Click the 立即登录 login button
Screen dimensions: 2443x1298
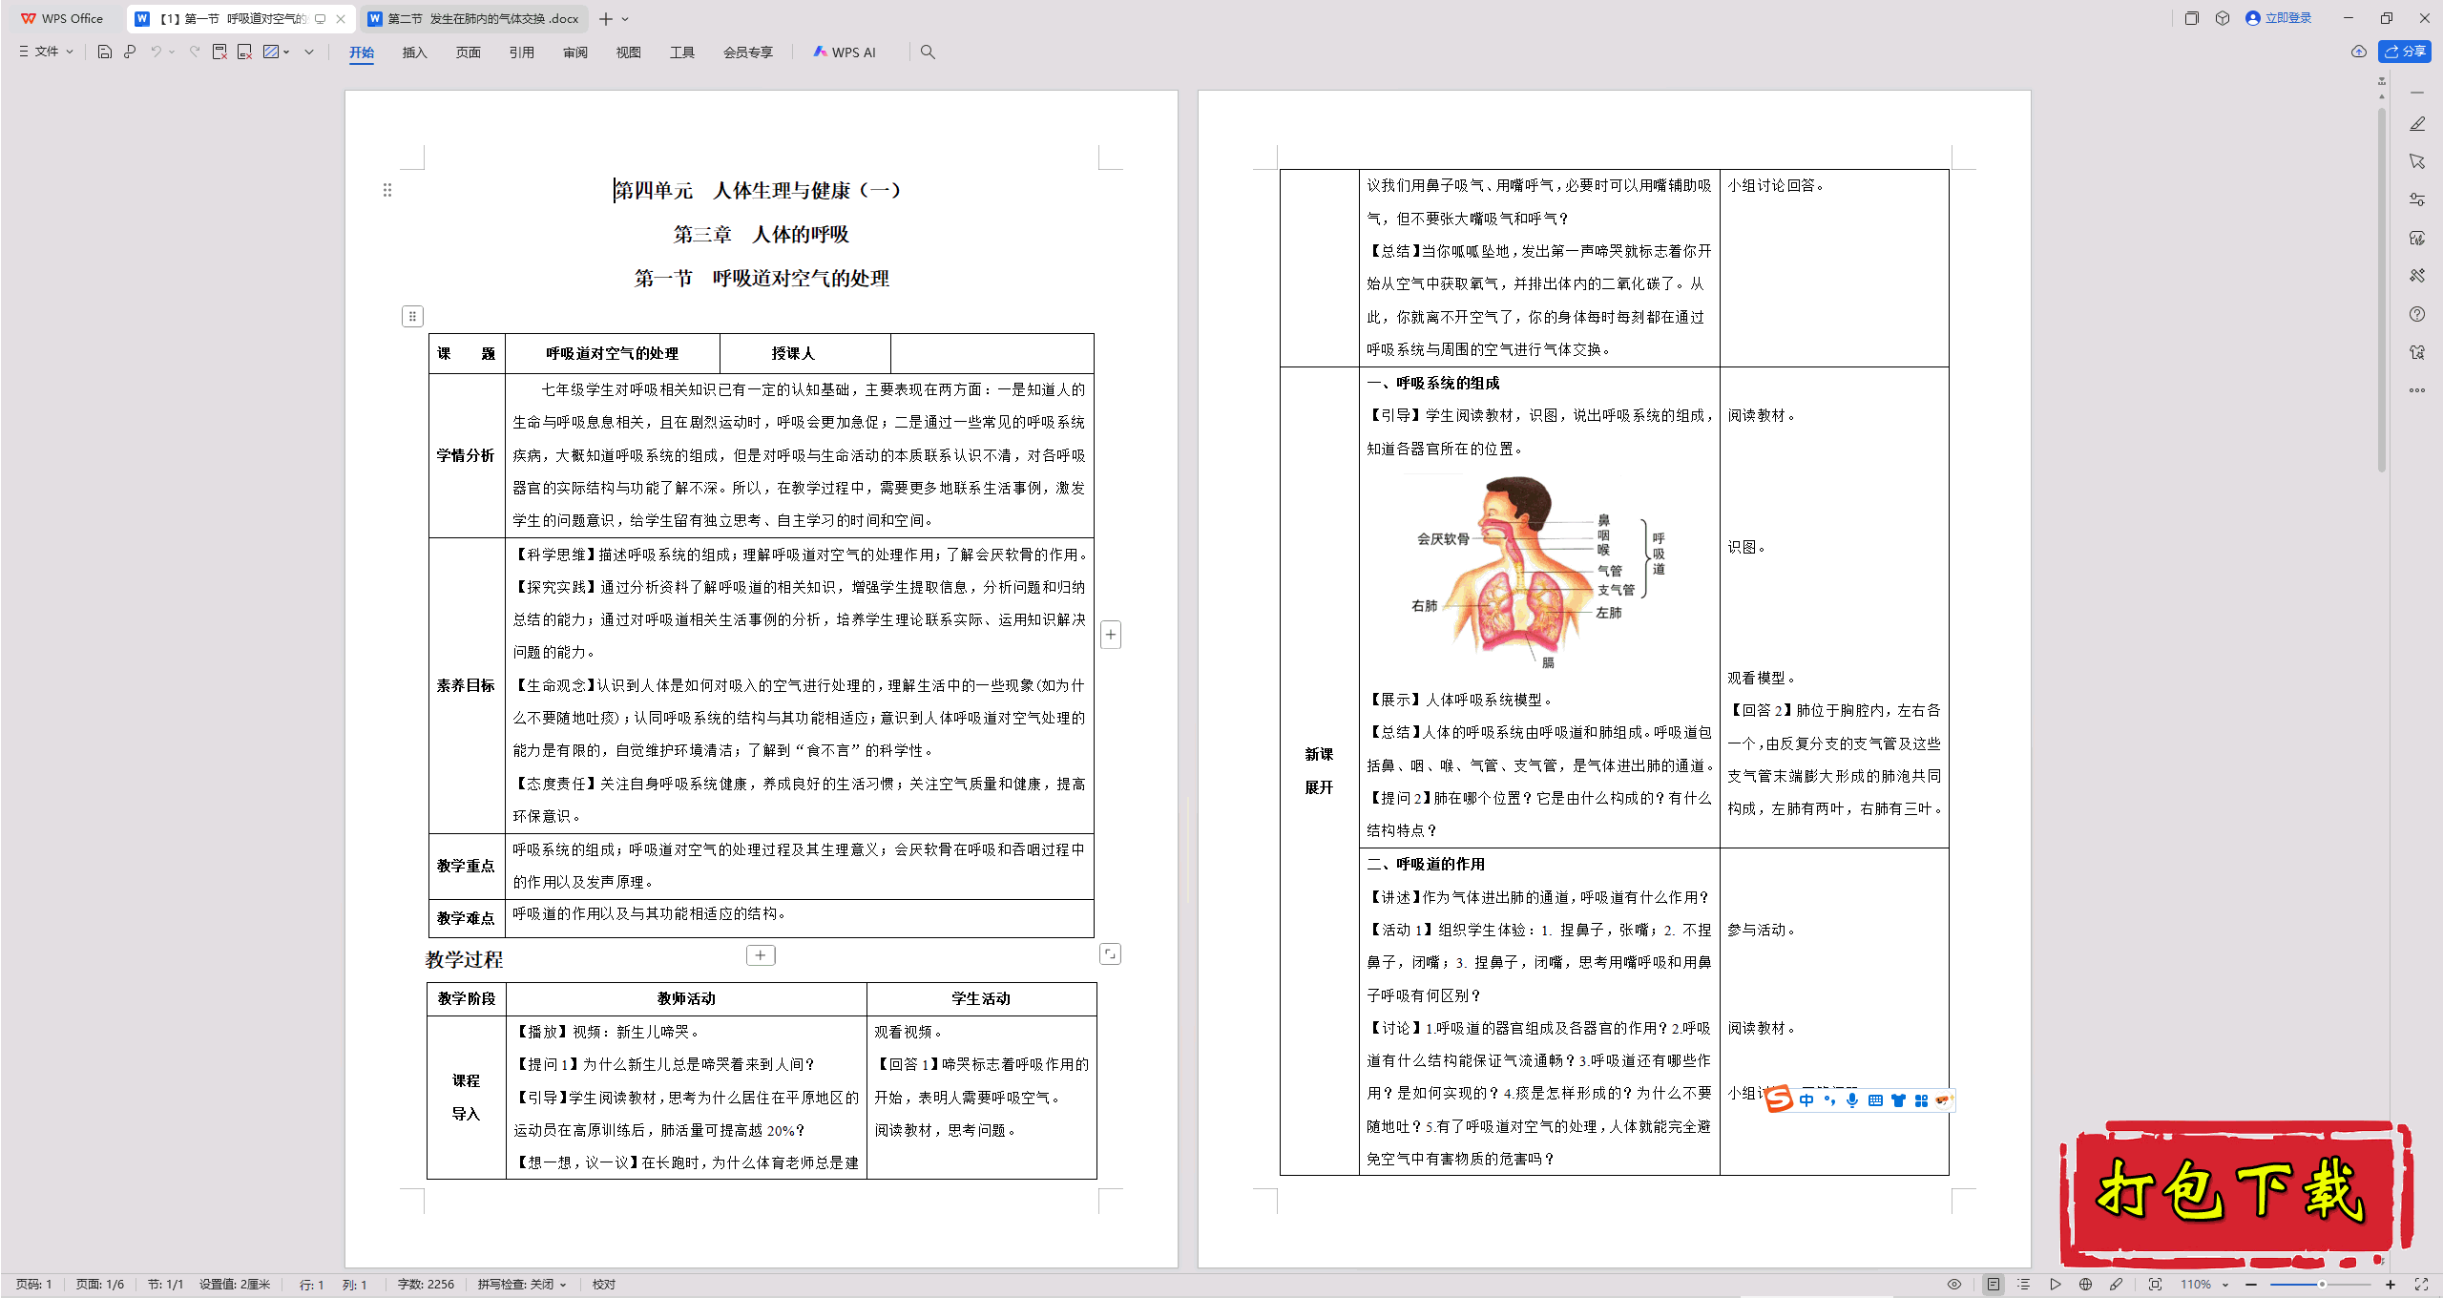pos(2279,18)
